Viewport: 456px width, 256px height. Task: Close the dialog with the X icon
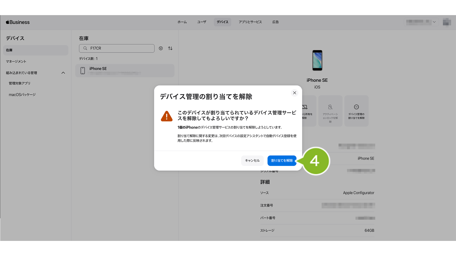[x=294, y=93]
